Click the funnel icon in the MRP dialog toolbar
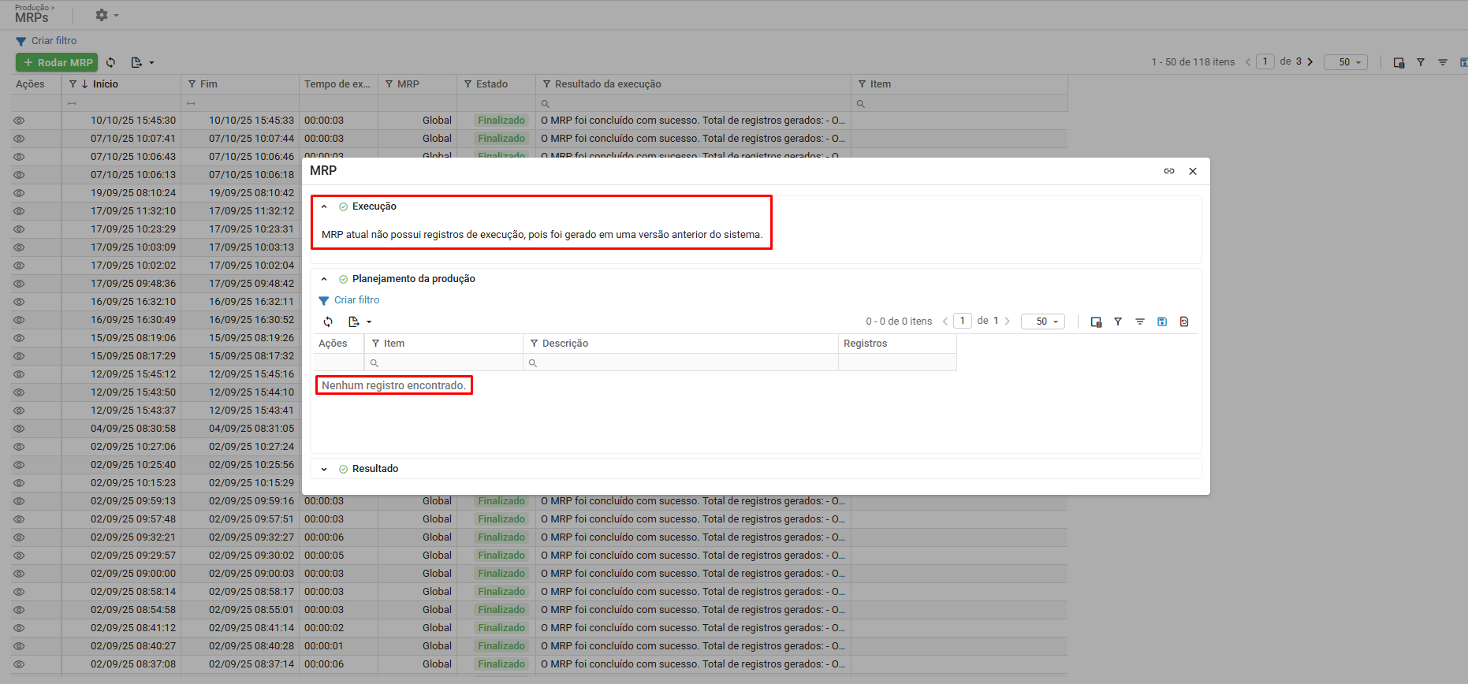This screenshot has width=1468, height=684. point(1118,322)
